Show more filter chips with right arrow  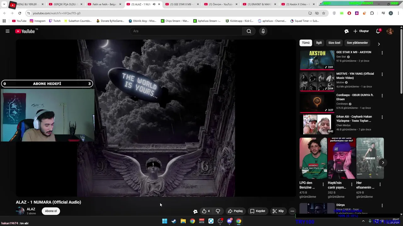pyautogui.click(x=379, y=44)
